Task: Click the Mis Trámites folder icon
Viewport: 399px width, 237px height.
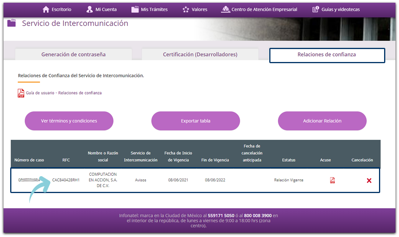Action: [x=135, y=9]
